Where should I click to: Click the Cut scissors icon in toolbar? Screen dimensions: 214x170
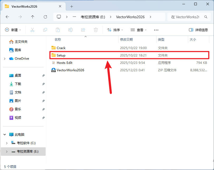(32, 30)
